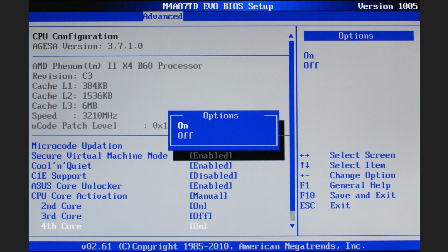Viewport: 448px width, 252px height.
Task: Open the Microcode Updation setting
Action: [77, 146]
